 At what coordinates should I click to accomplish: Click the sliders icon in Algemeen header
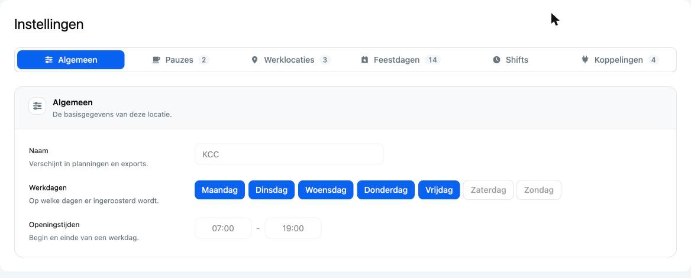tap(37, 106)
